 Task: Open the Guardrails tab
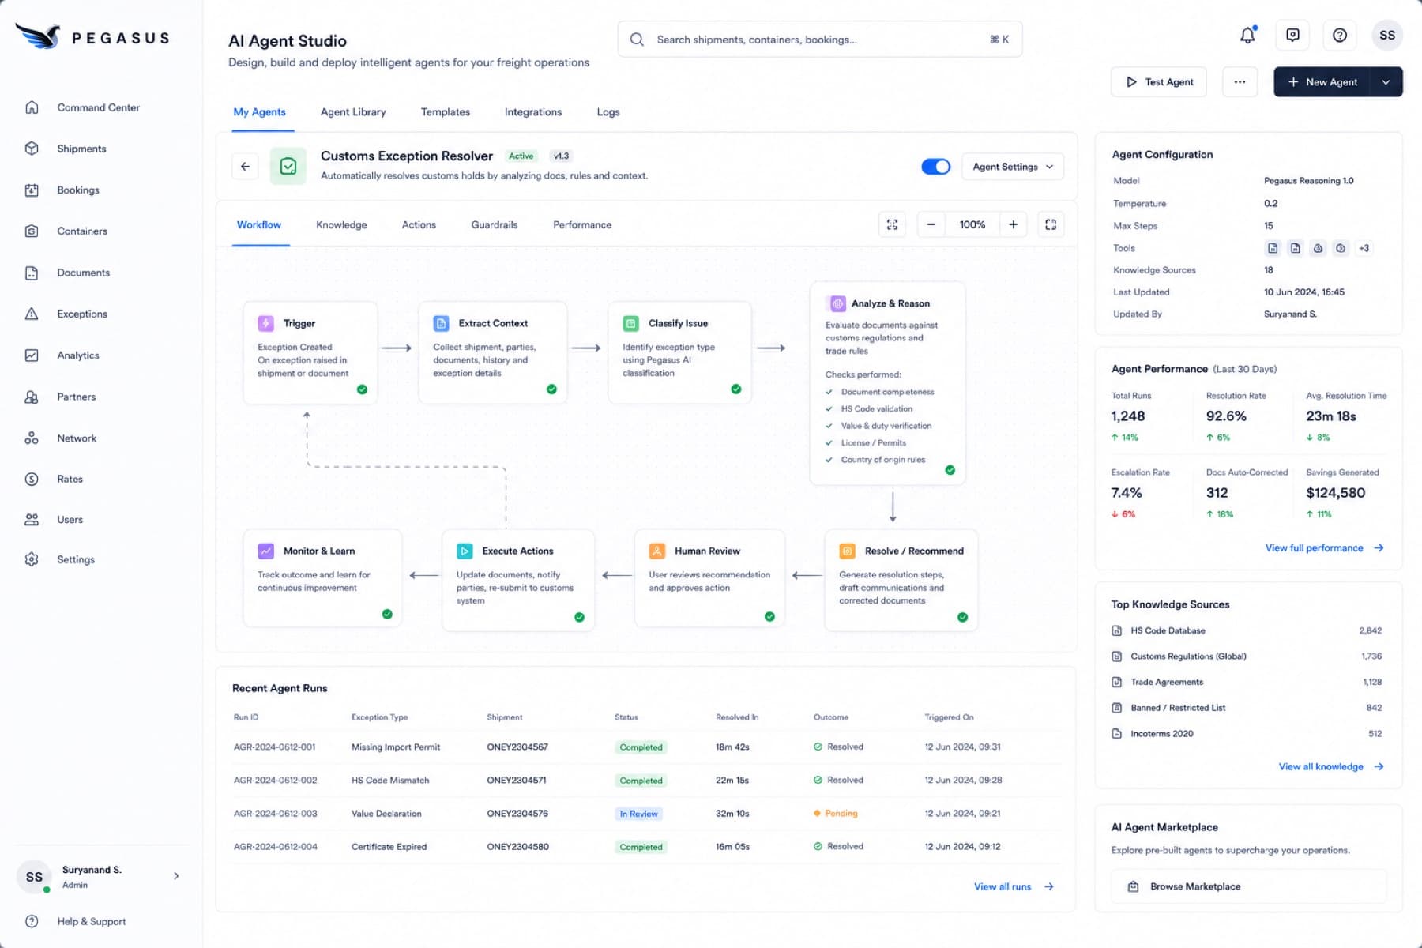(495, 225)
